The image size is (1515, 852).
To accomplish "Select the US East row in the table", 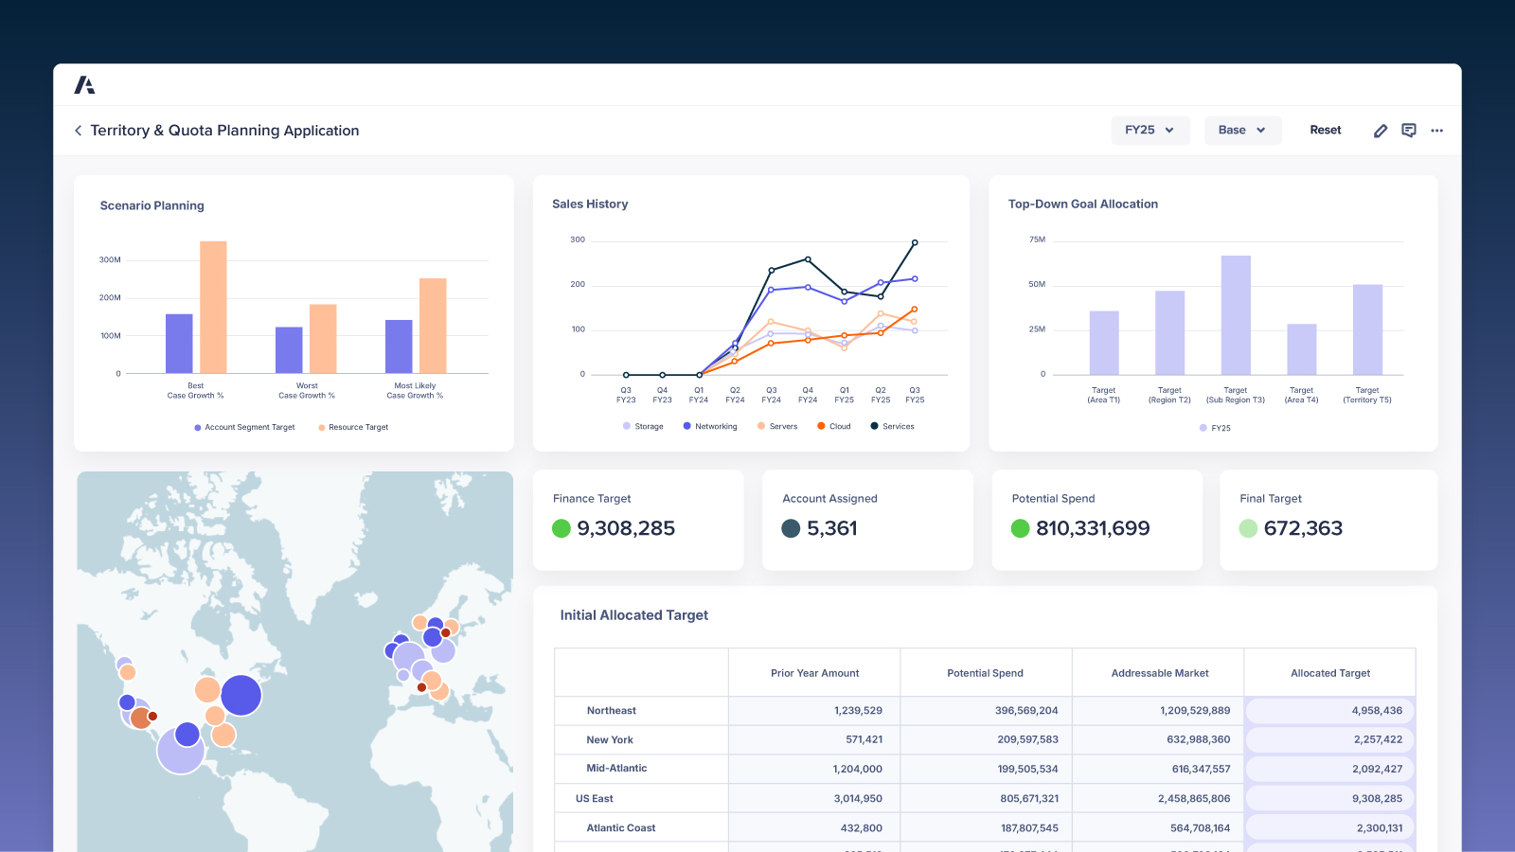I will coord(593,798).
